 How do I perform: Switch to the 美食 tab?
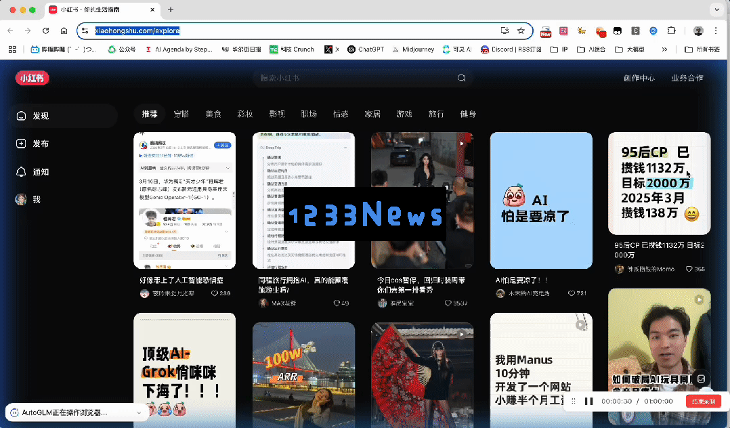tap(213, 114)
